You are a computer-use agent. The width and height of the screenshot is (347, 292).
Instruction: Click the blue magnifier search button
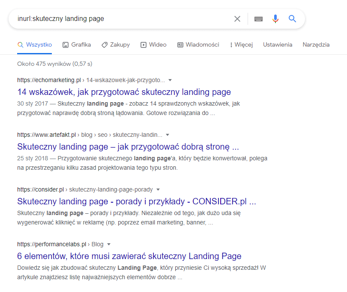[292, 19]
